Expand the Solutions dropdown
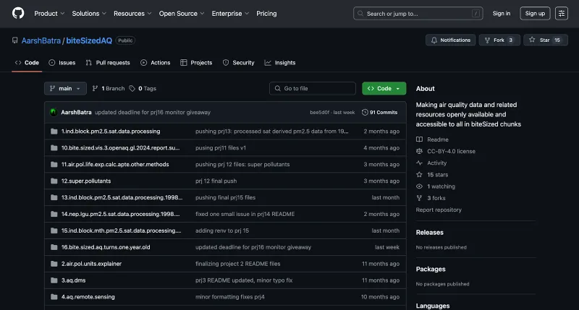The height and width of the screenshot is (310, 579). pos(89,14)
